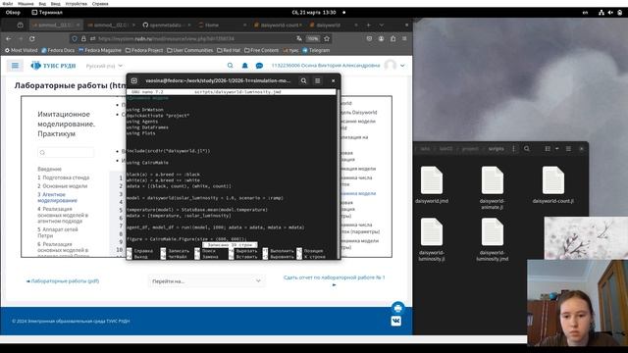Viewport: 628px width, 353px height.
Task: Open the Обзор activities overview
Action: coord(13,13)
